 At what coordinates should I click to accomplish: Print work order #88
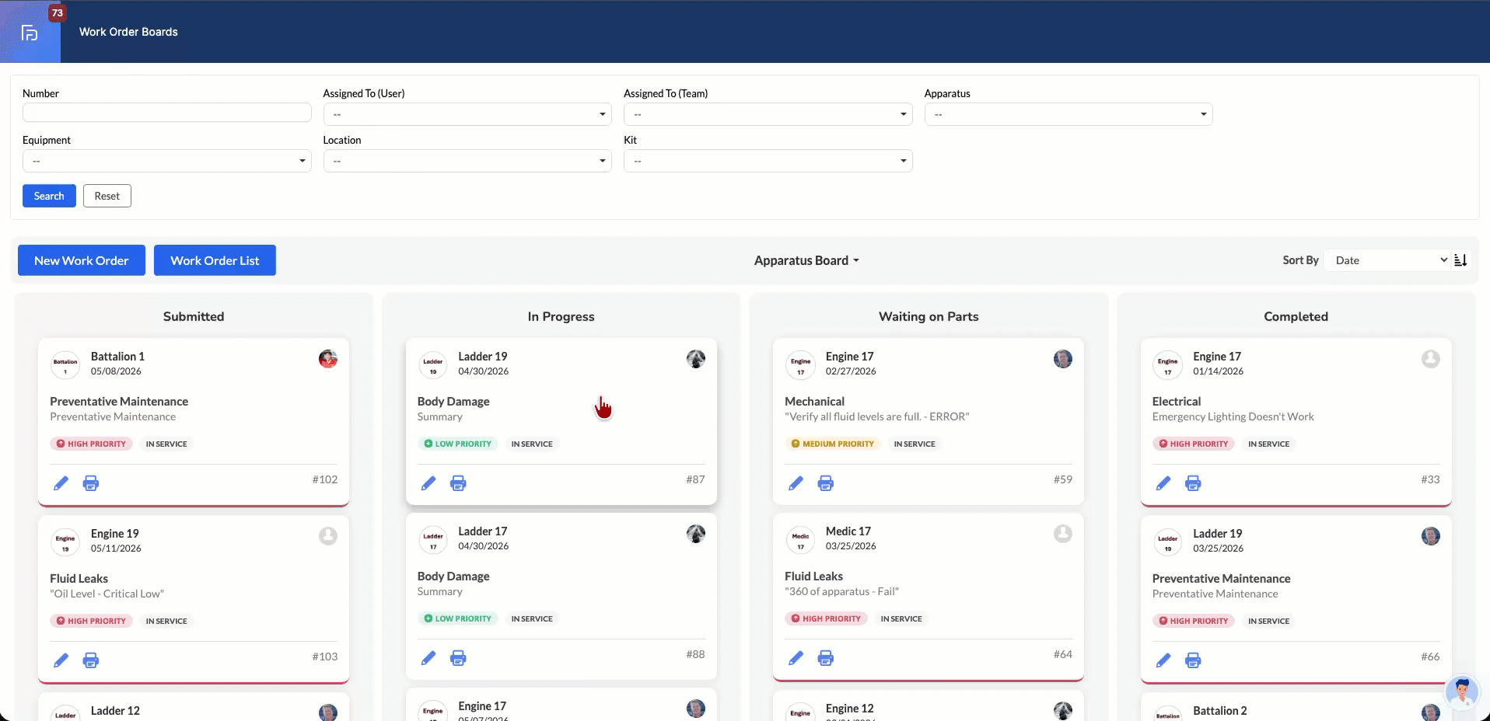458,658
